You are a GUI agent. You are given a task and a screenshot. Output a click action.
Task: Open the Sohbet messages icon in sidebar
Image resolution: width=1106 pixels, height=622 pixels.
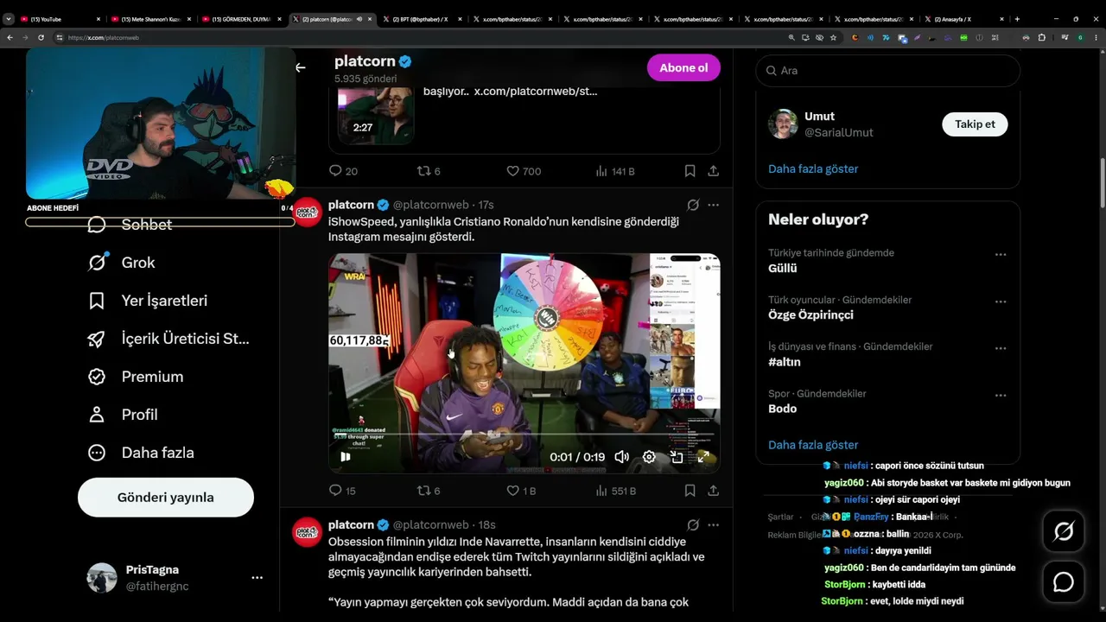[97, 225]
